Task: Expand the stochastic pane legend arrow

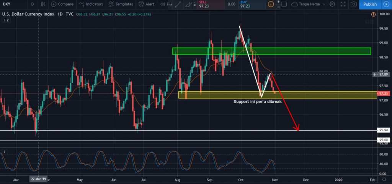Action: coord(5,151)
